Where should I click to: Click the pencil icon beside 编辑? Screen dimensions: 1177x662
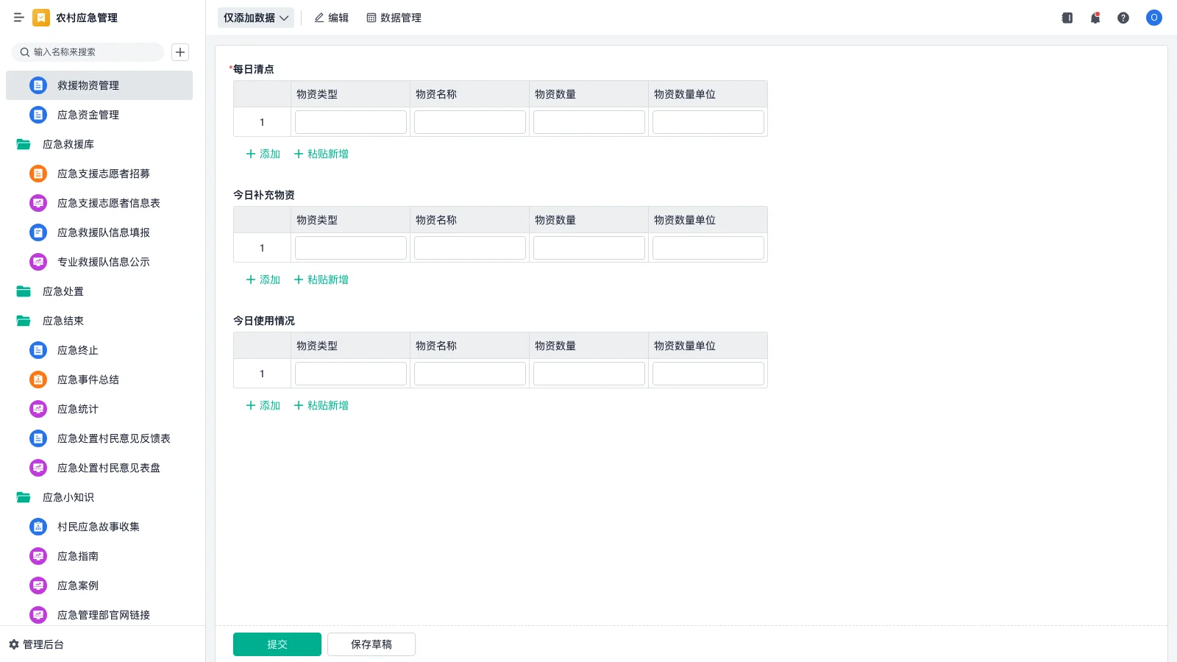319,18
